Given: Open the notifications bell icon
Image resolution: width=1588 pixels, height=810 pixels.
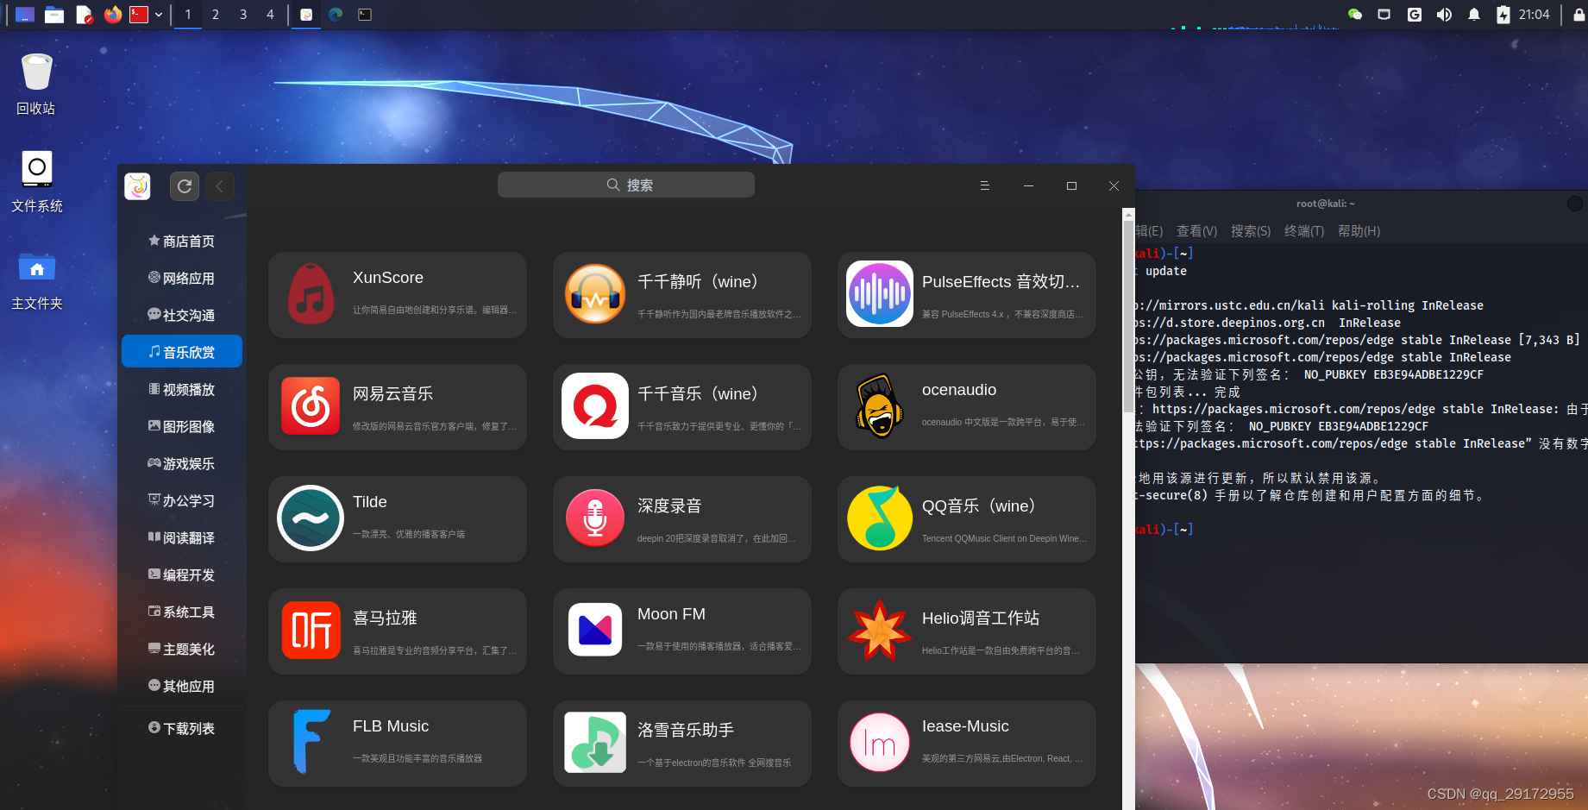Looking at the screenshot, I should tap(1474, 15).
